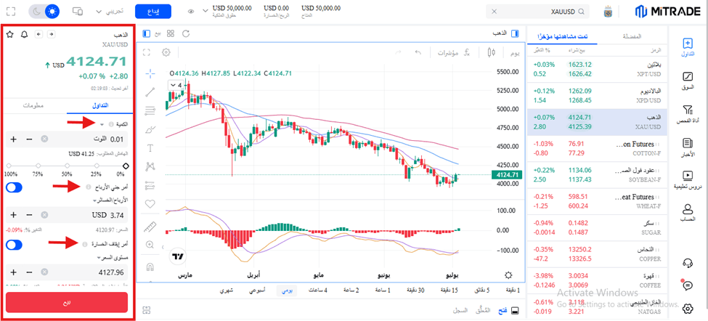This screenshot has width=708, height=321.
Task: Select the trend line drawing tool
Action: click(x=150, y=92)
